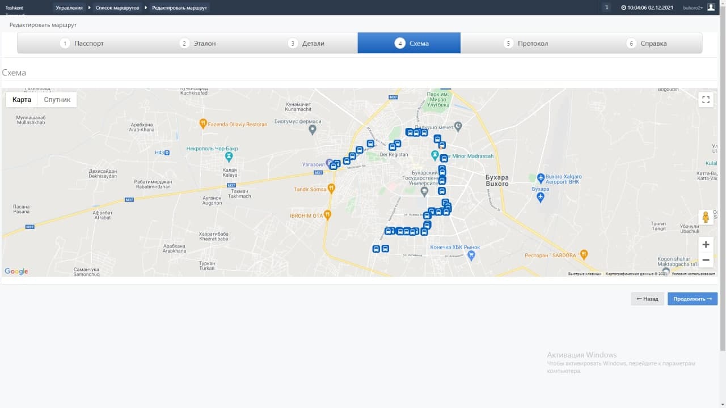This screenshot has width=726, height=408.
Task: Click the Редактировать маршрут breadcrumb
Action: point(179,8)
